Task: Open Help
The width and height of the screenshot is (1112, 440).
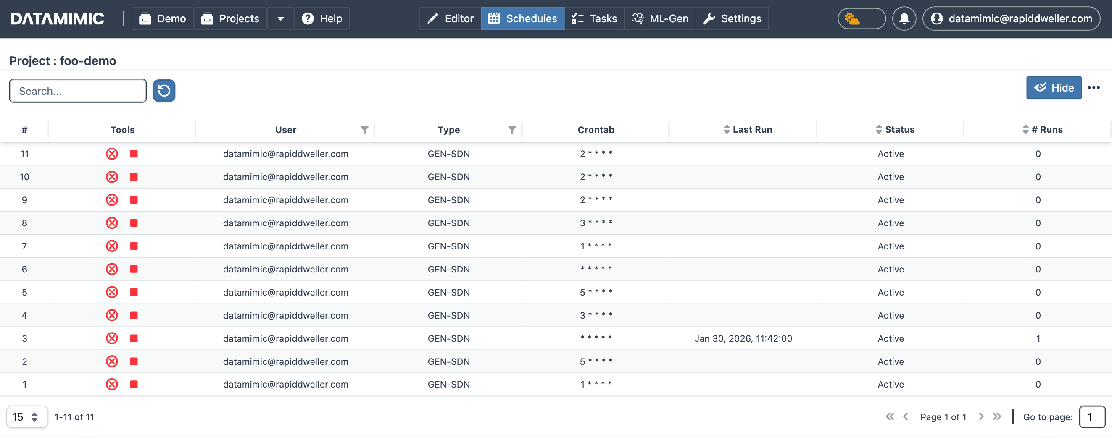Action: 322,18
